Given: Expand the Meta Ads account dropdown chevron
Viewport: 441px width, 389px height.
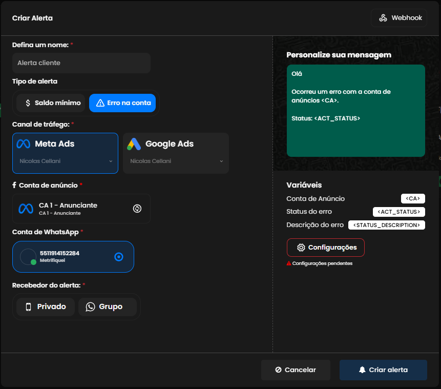Looking at the screenshot, I should click(111, 161).
